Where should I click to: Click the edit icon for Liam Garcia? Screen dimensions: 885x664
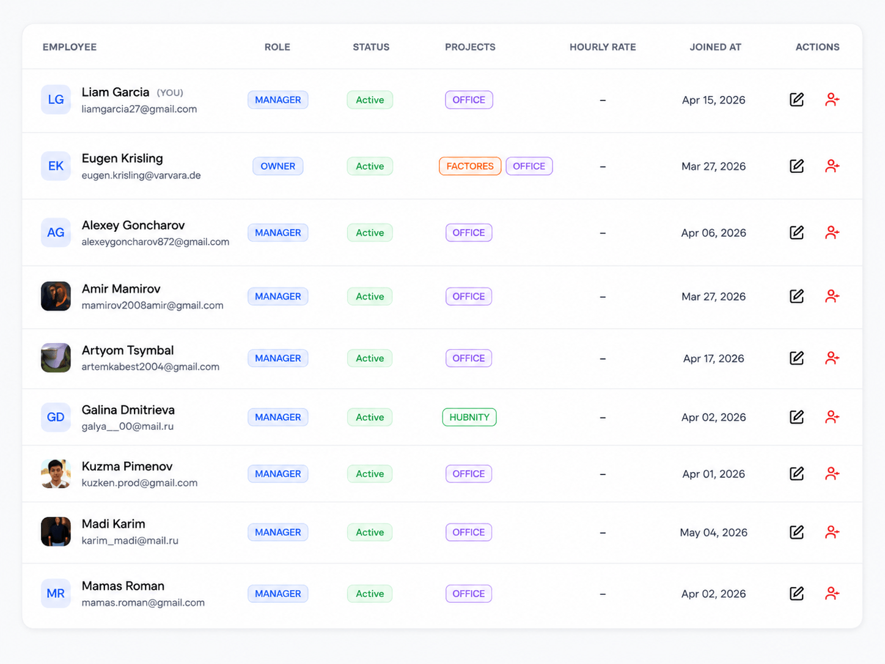pos(796,100)
